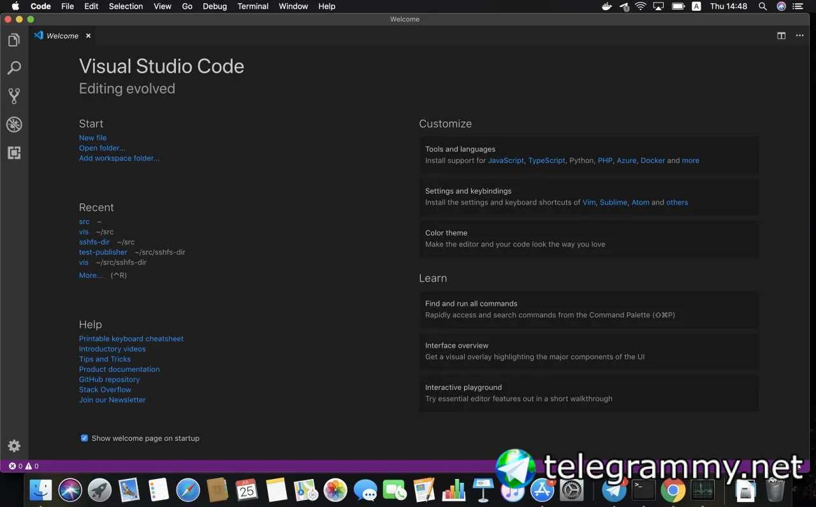This screenshot has width=816, height=507.
Task: Install the Atom keybindings via its link
Action: [x=641, y=203]
